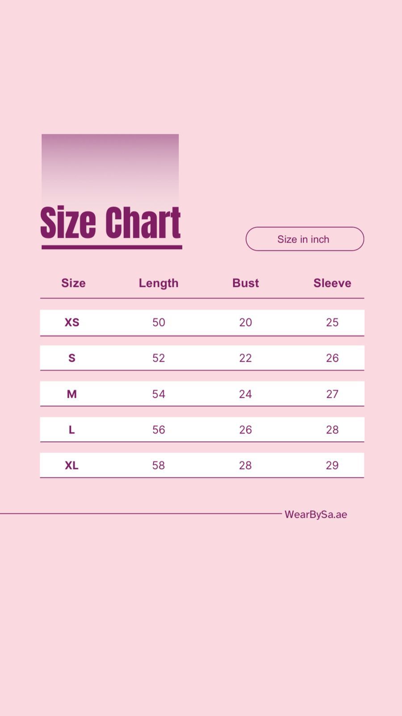Click the S sleeve value 26
402x716 pixels.
(332, 358)
